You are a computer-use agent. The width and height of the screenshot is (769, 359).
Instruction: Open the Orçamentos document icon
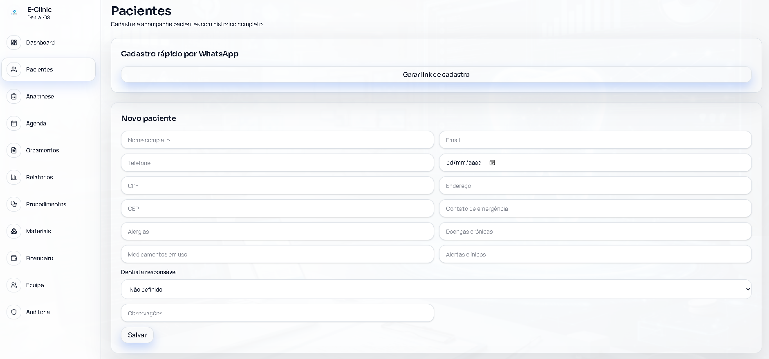14,150
